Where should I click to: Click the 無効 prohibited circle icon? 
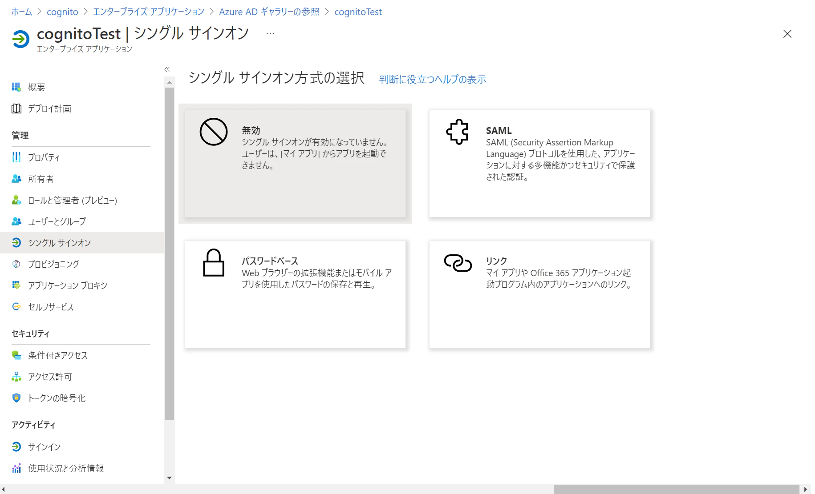(214, 132)
